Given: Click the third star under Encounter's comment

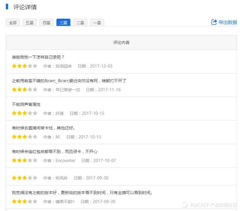Looking at the screenshot, I should 25,160.
